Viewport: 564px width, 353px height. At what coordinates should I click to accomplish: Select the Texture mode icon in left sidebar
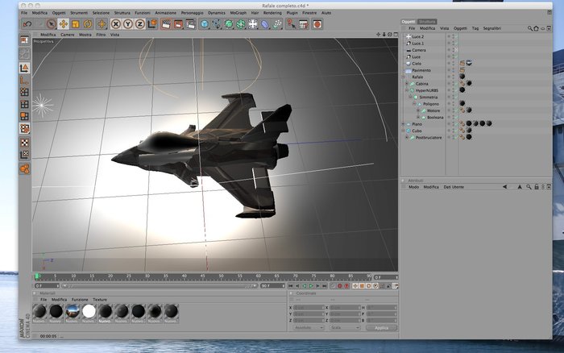(24, 143)
